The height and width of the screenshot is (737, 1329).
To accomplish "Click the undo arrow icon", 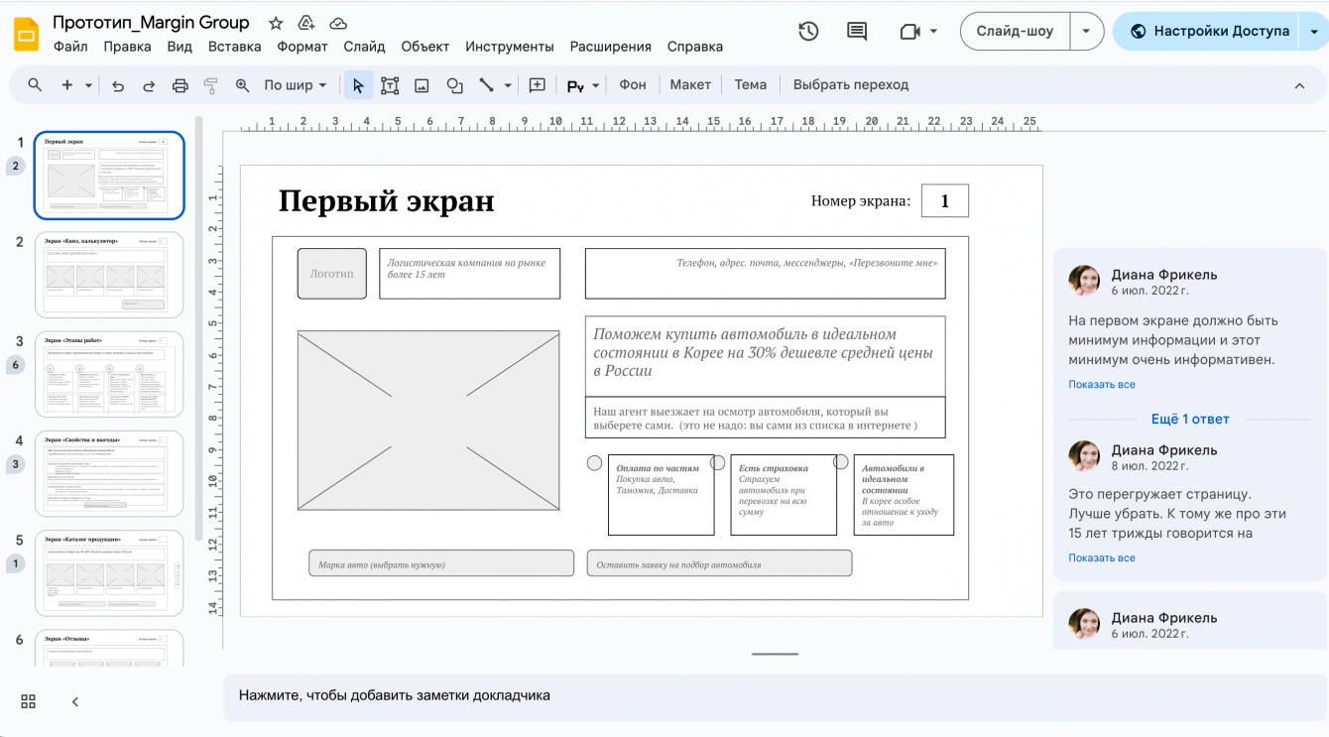I will [x=118, y=85].
